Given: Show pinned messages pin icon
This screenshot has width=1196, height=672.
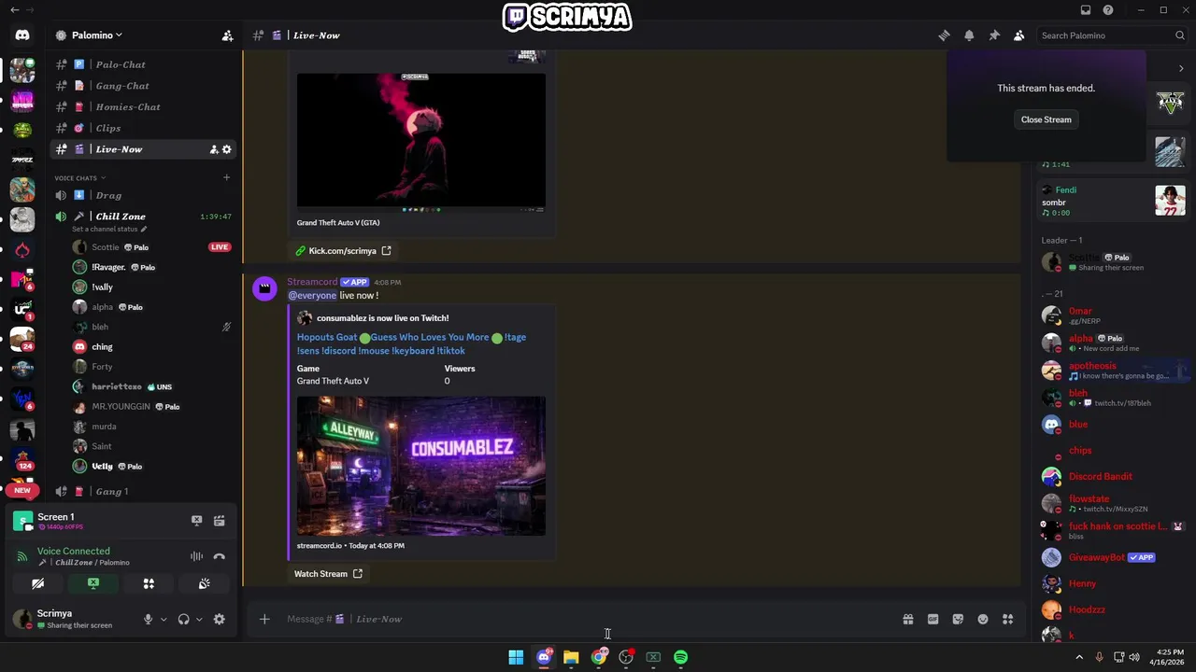Looking at the screenshot, I should coord(994,35).
